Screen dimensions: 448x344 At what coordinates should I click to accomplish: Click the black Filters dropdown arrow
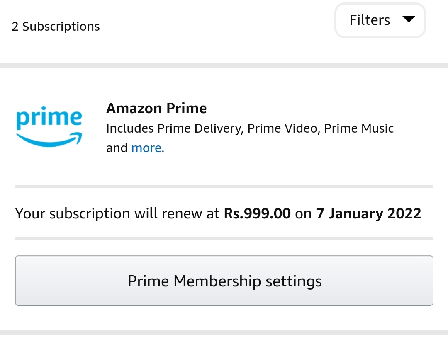click(x=409, y=19)
